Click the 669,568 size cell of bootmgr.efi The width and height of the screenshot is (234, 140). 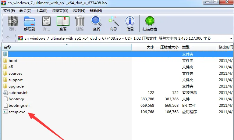click(x=147, y=106)
